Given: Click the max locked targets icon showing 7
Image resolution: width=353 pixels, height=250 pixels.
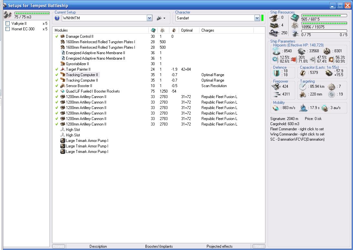Looking at the screenshot, I should point(331,86).
